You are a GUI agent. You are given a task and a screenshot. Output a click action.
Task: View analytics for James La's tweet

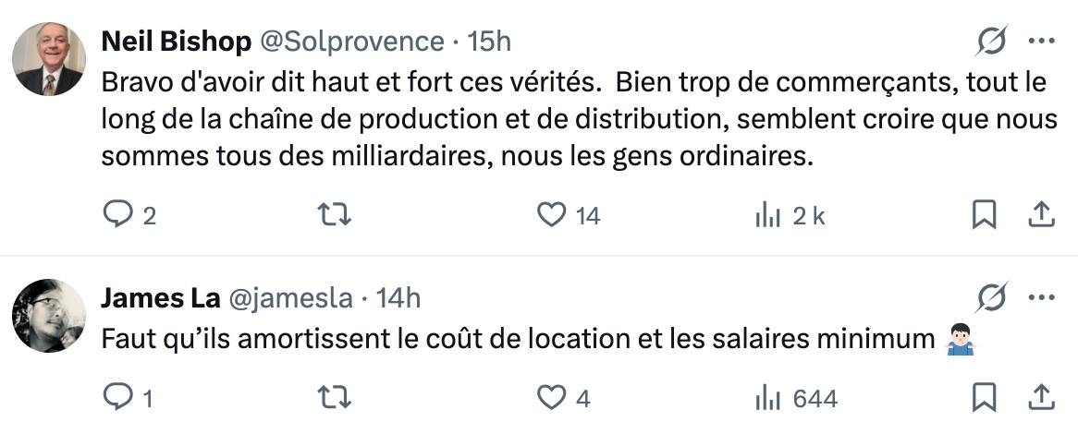769,397
